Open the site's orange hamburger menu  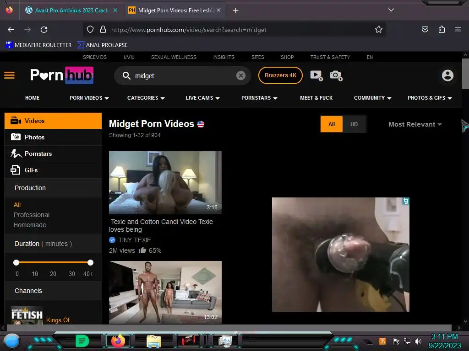pos(9,75)
